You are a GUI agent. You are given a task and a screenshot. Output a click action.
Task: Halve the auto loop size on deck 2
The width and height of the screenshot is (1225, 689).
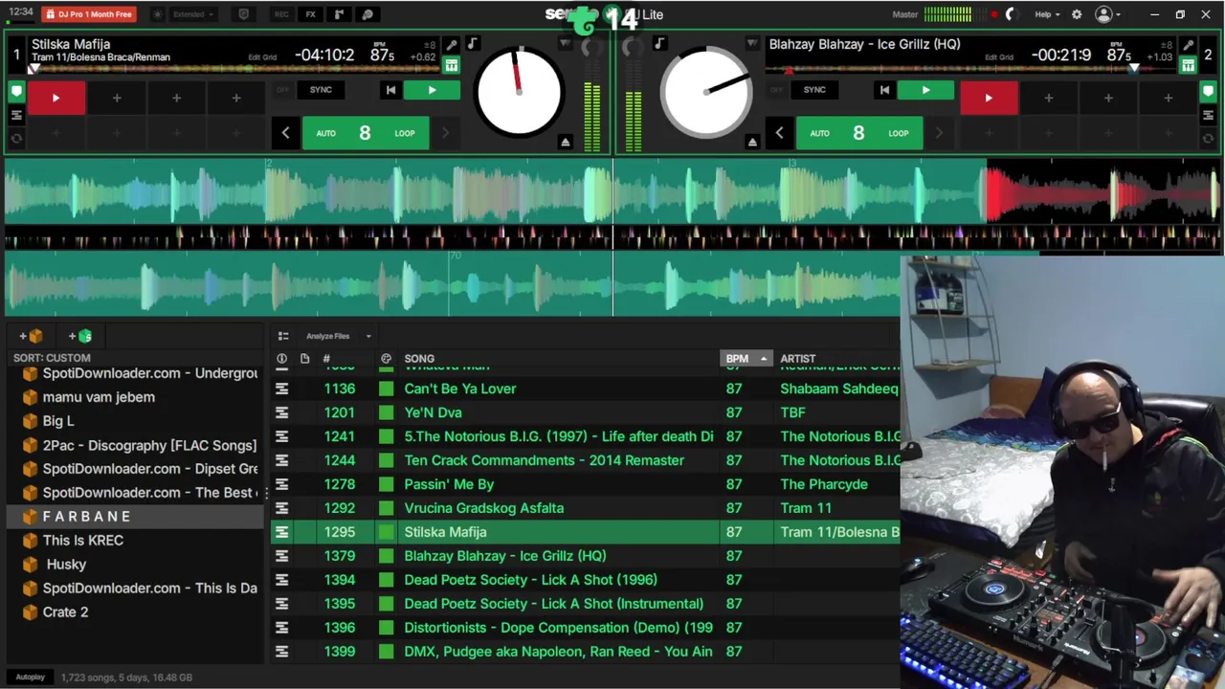(x=779, y=133)
